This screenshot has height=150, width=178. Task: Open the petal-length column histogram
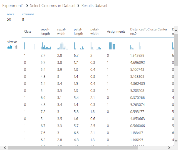tap(79, 46)
